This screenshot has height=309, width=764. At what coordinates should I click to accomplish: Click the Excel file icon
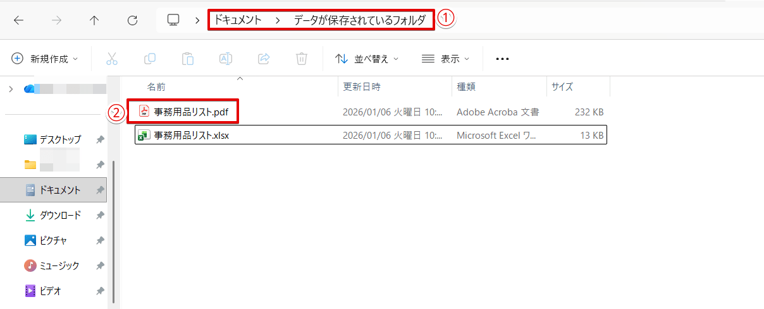pyautogui.click(x=144, y=135)
